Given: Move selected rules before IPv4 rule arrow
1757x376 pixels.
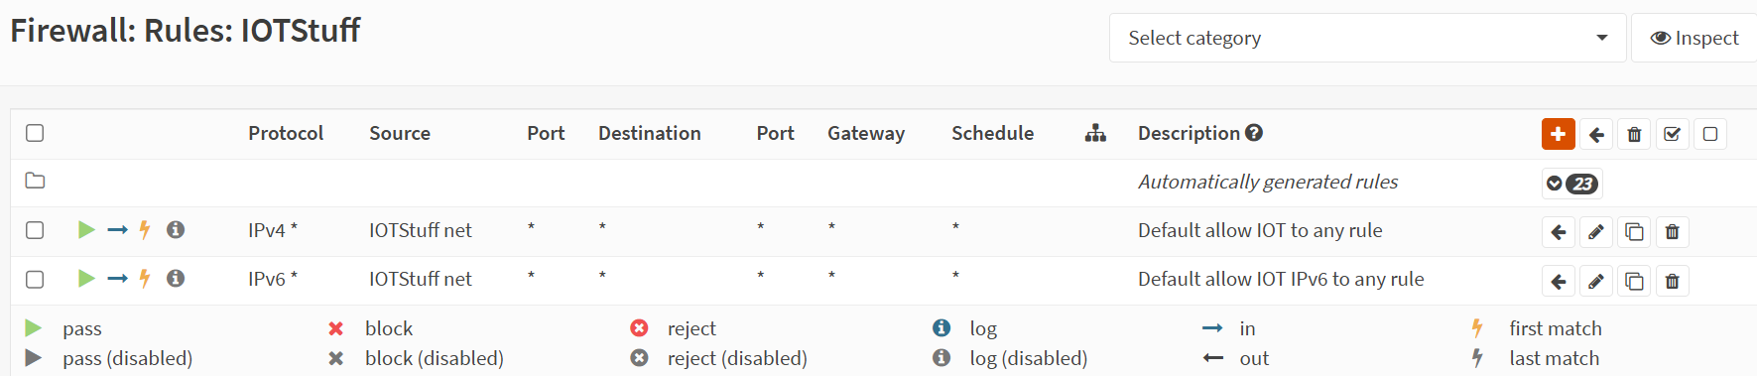Looking at the screenshot, I should click(x=1558, y=232).
